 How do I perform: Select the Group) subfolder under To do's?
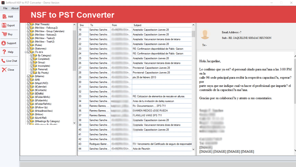[x=41, y=62]
